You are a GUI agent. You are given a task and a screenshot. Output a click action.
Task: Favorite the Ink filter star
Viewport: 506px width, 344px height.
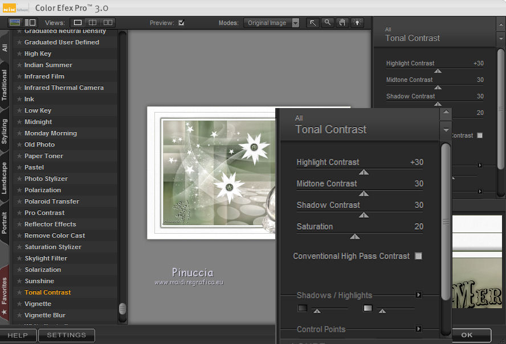click(x=19, y=99)
